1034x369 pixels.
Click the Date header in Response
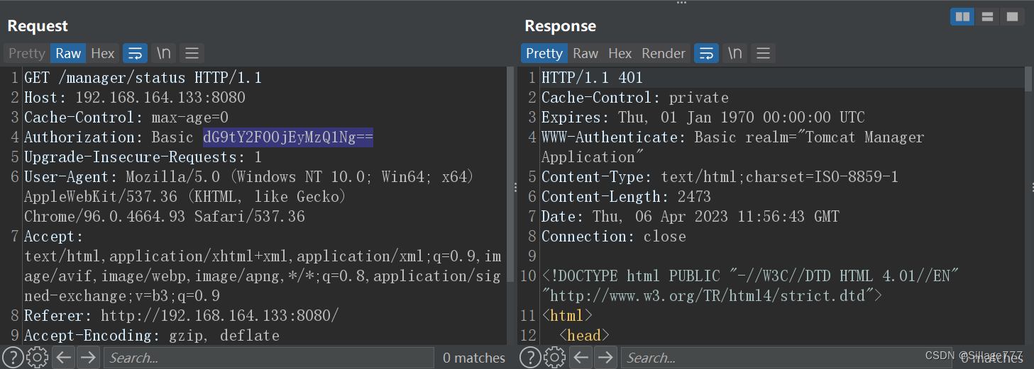690,217
